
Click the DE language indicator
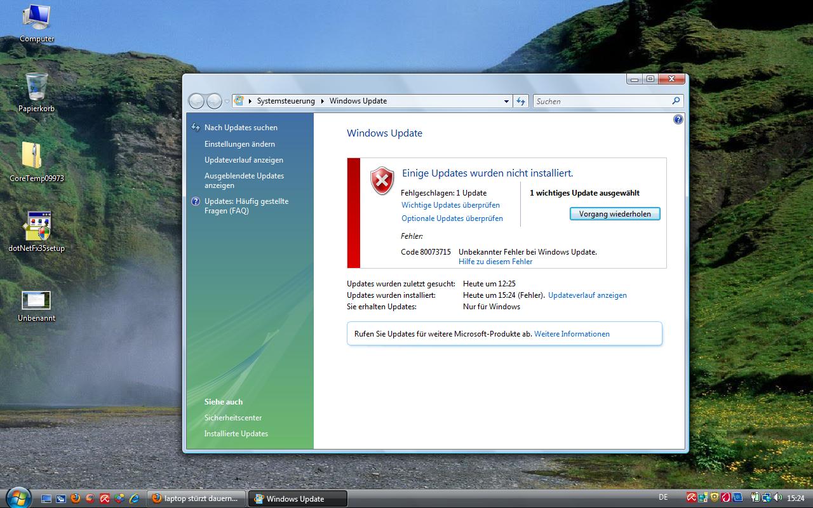pos(663,497)
